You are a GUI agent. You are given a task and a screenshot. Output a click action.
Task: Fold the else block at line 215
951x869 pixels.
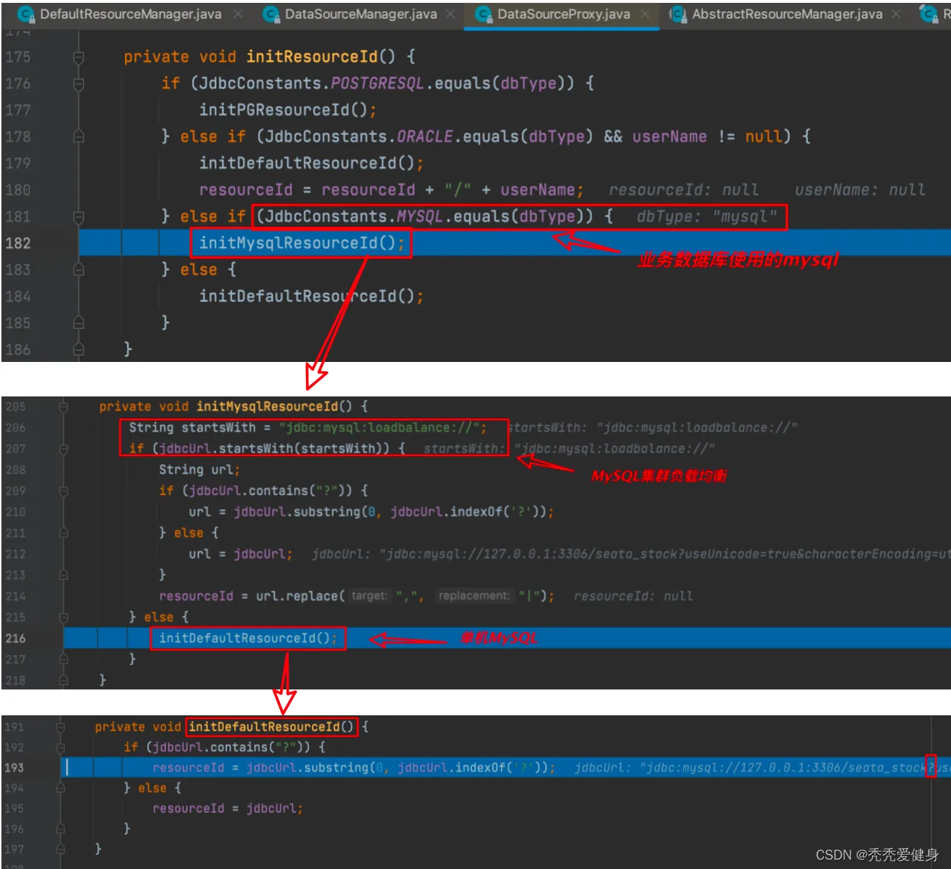[63, 617]
